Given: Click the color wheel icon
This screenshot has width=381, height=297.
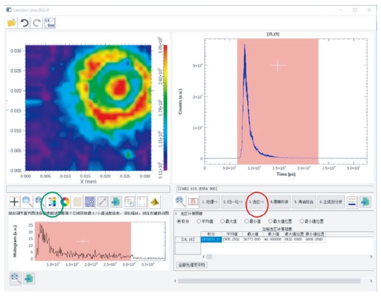Looking at the screenshot, I should pos(65,202).
